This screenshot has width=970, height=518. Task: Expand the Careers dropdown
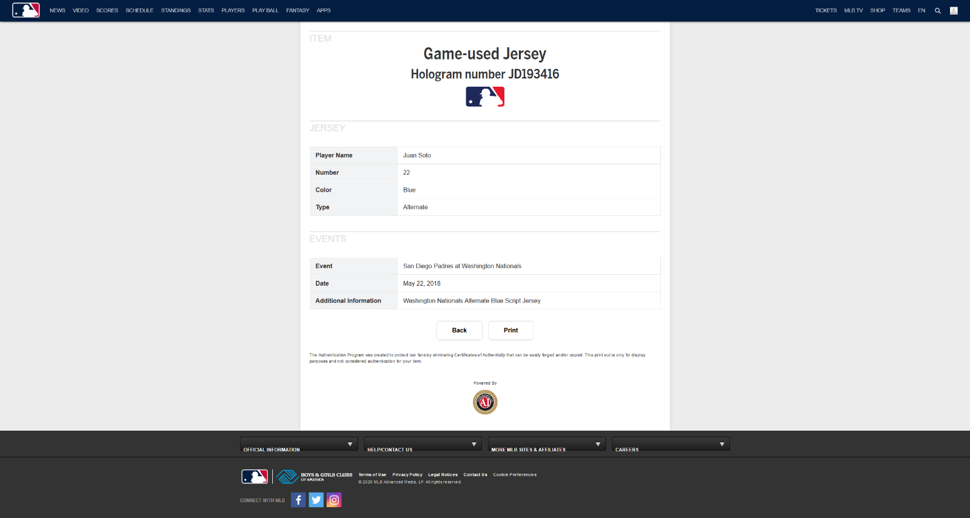(671, 445)
